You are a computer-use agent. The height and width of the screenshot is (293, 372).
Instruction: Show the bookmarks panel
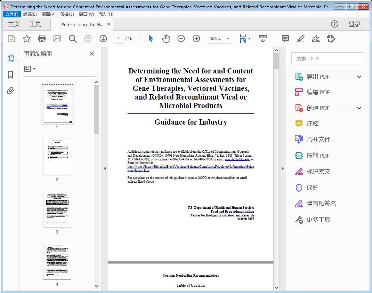pyautogui.click(x=10, y=74)
